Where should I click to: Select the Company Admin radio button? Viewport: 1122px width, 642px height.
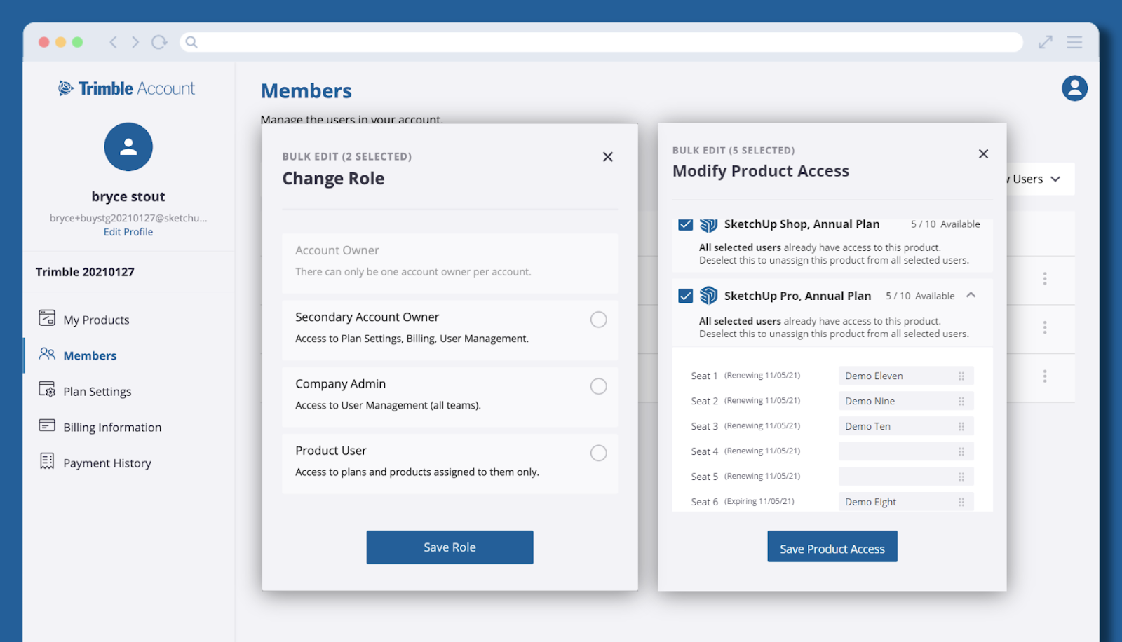pyautogui.click(x=599, y=386)
